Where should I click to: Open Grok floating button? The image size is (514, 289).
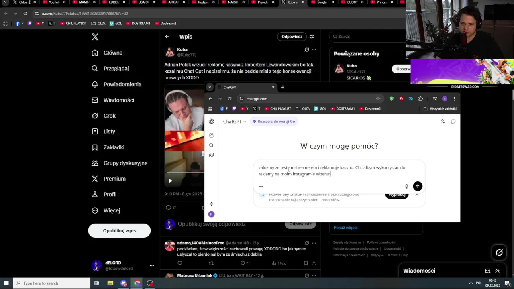tap(499, 252)
